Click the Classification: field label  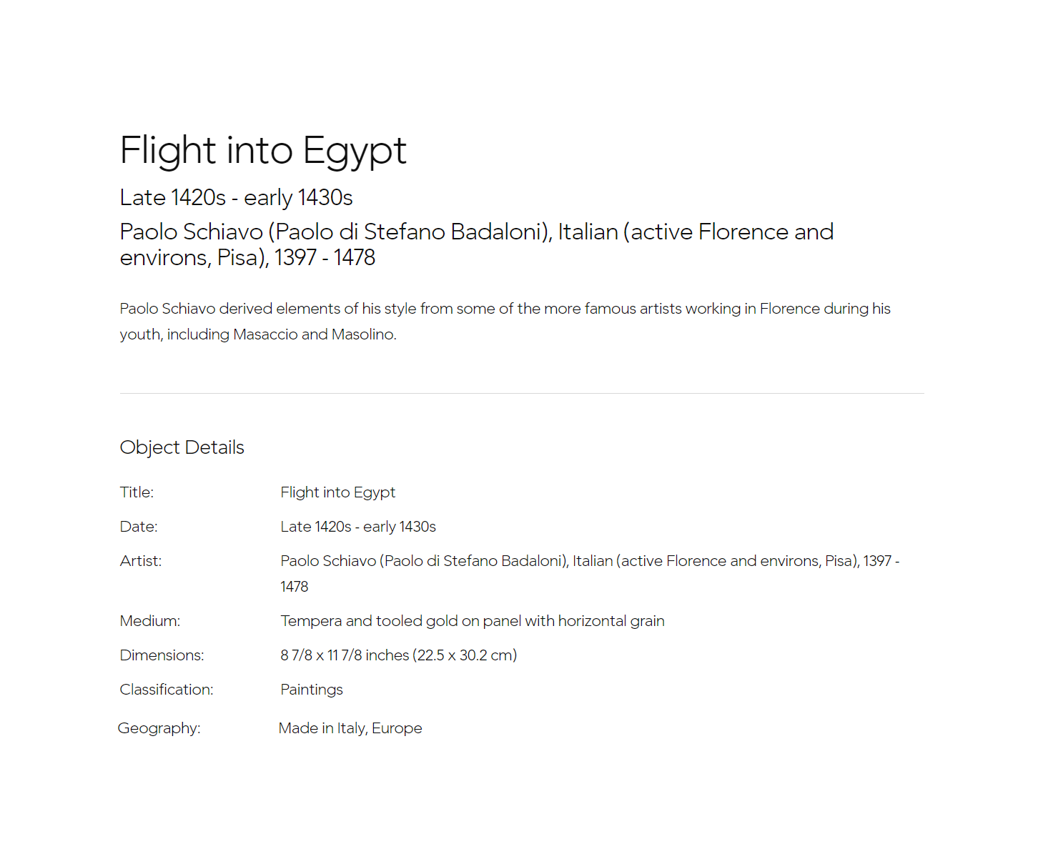click(x=167, y=690)
